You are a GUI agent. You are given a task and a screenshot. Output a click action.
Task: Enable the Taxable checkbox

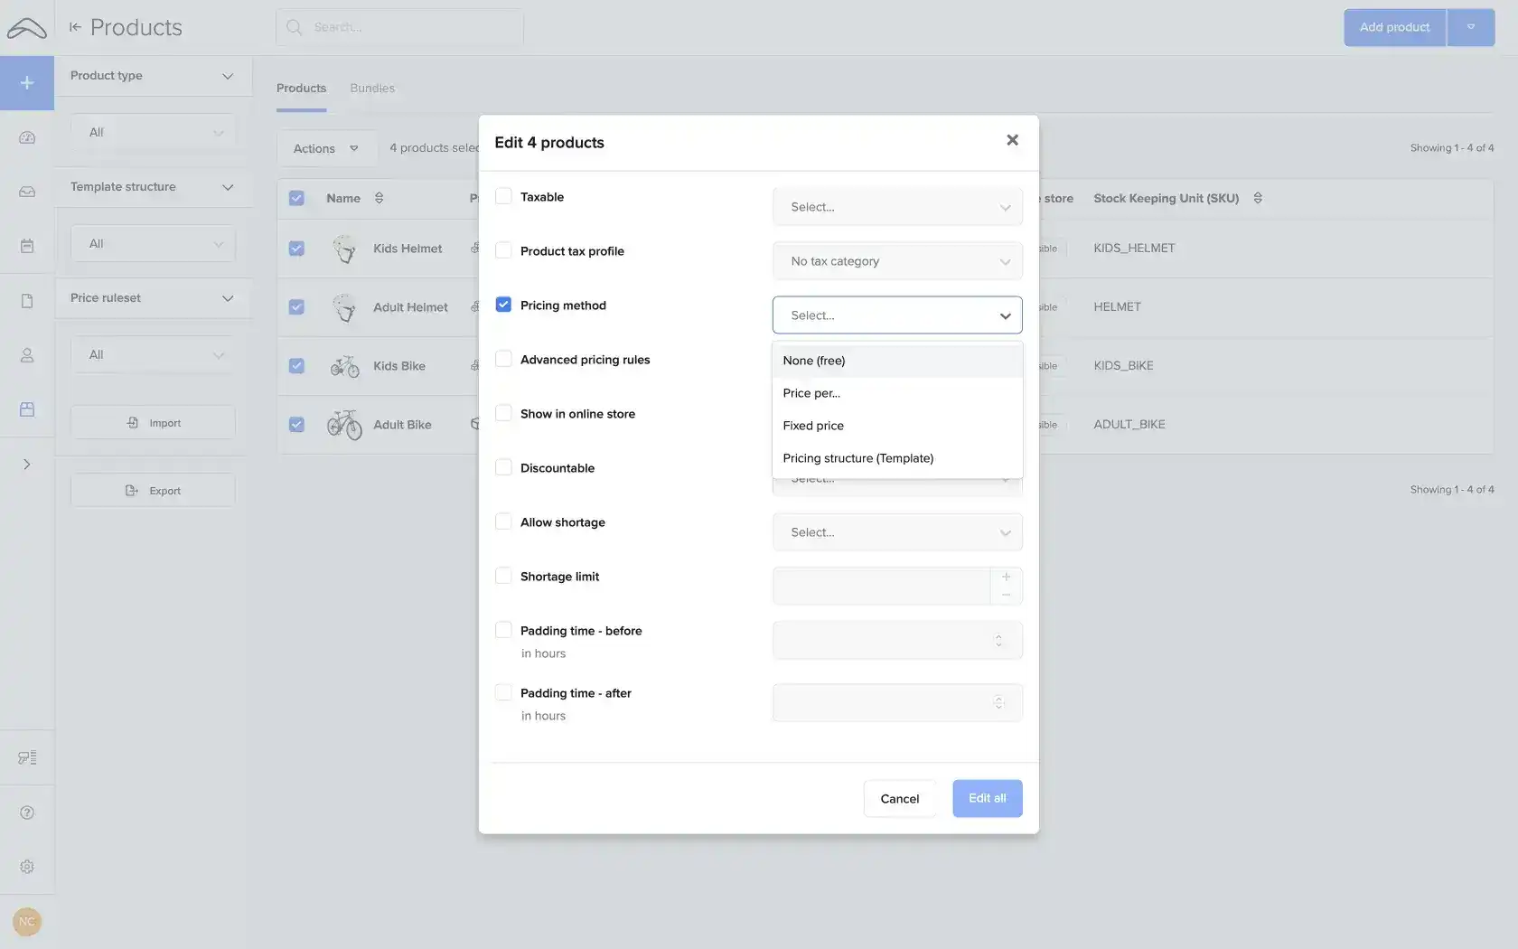pos(503,196)
